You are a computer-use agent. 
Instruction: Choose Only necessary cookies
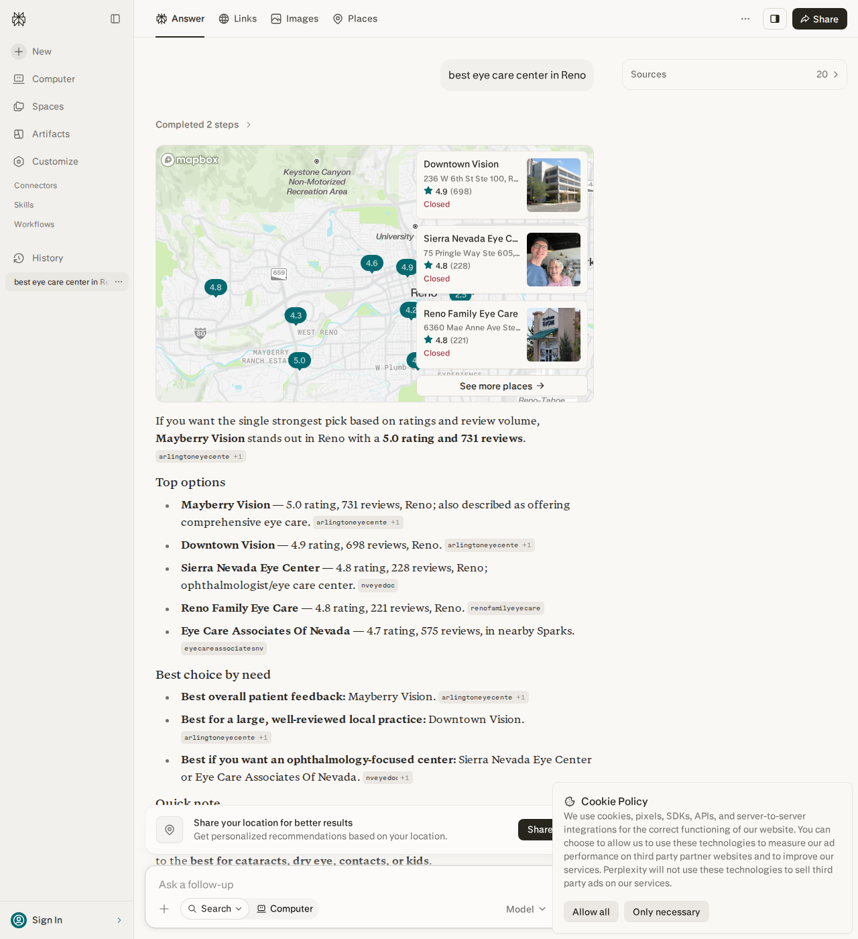[666, 912]
